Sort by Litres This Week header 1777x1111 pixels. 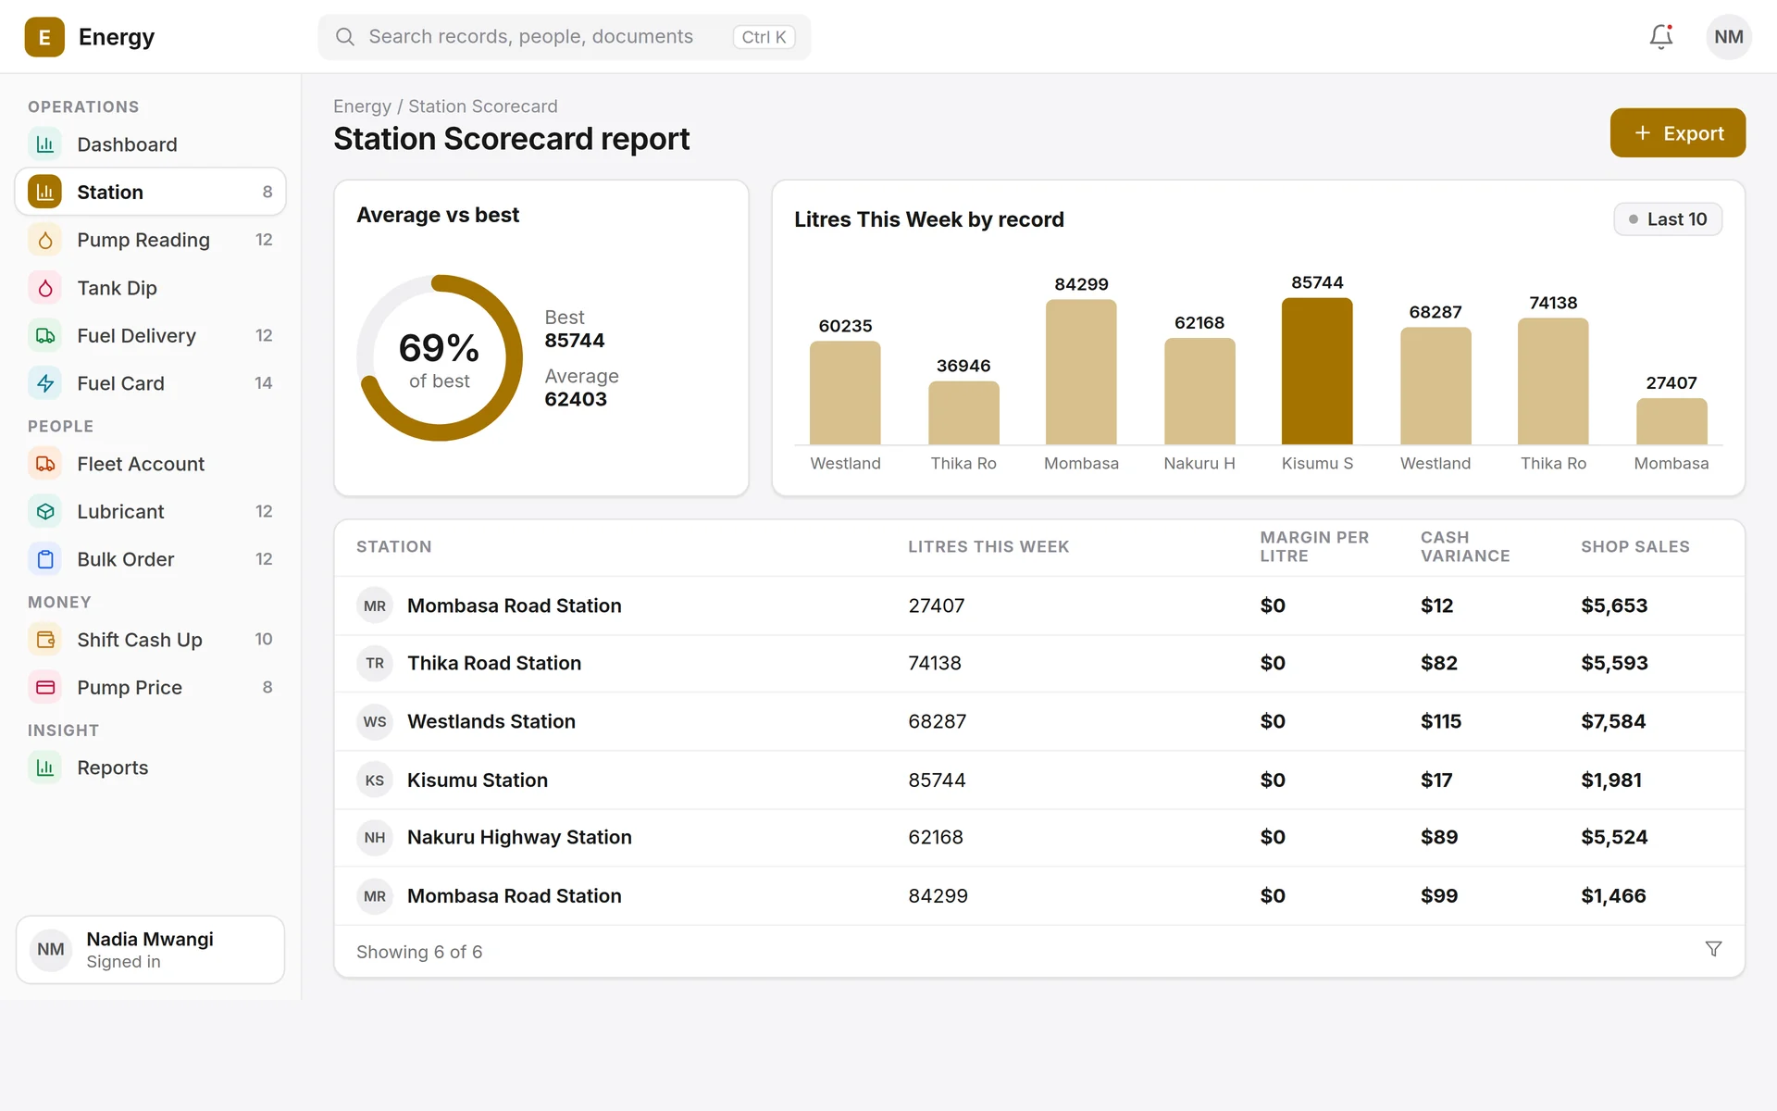[x=988, y=547]
